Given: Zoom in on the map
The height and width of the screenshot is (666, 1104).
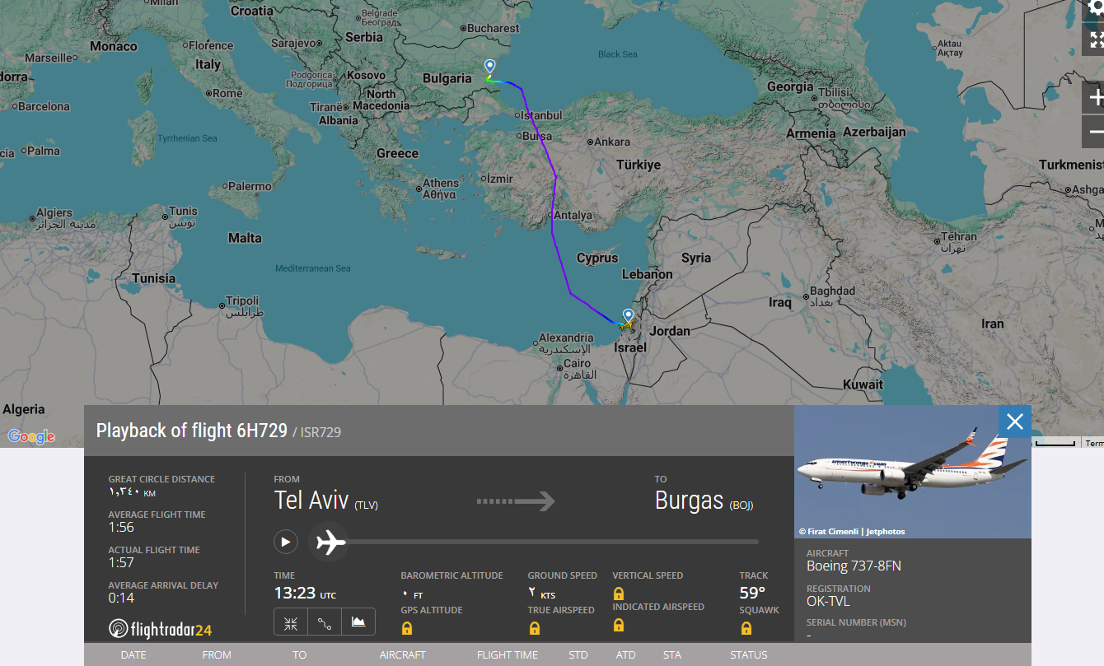Looking at the screenshot, I should click(1096, 98).
